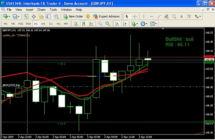The height and width of the screenshot is (140, 215).
Task: Click the BullShit : bull label
Action: point(179,39)
